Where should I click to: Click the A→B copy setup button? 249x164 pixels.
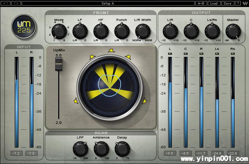pos(201,3)
